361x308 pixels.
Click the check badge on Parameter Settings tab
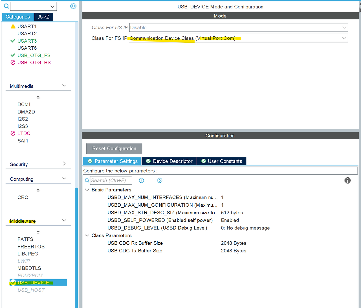pyautogui.click(x=90, y=161)
